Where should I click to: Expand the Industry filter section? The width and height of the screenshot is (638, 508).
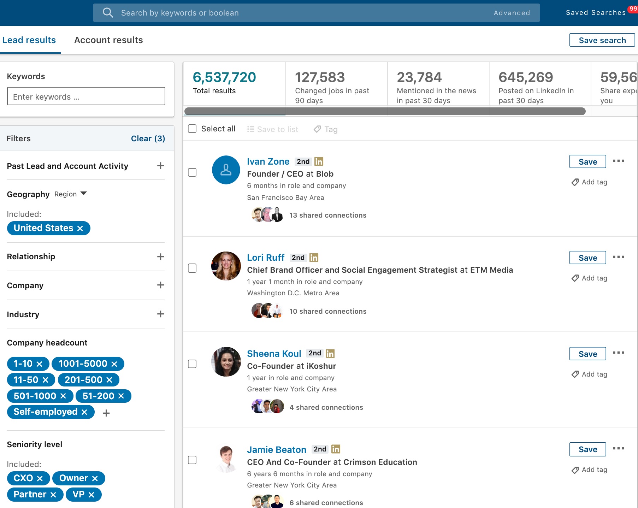160,314
